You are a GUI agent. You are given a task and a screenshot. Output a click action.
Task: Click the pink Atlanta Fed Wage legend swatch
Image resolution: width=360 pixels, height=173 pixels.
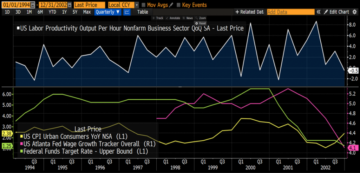point(20,144)
